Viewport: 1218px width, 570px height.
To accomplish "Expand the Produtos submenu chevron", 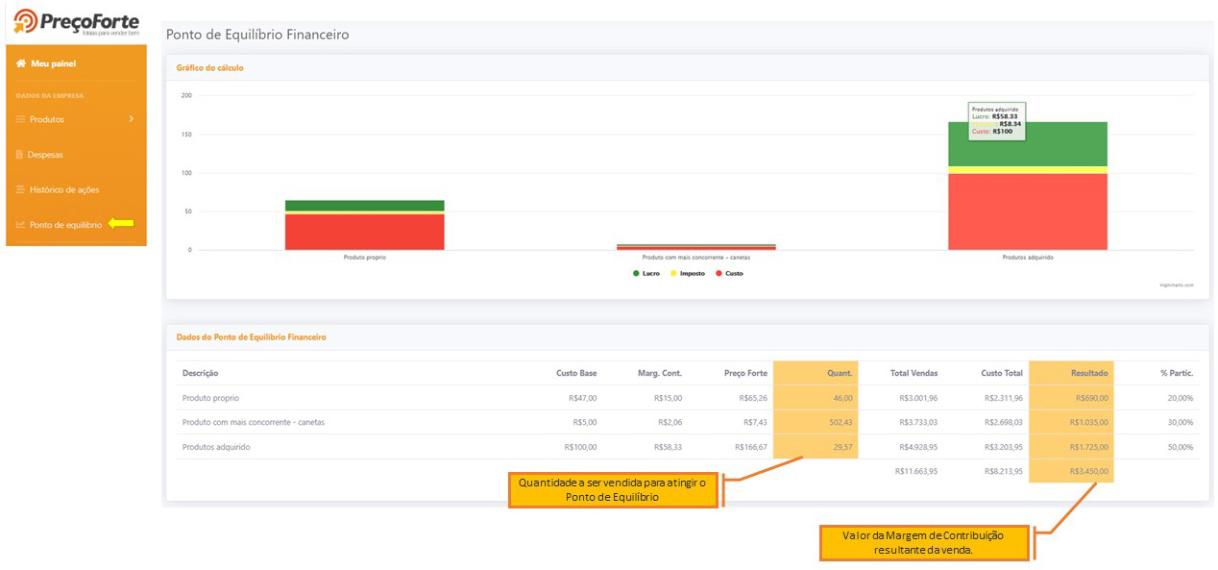I will pyautogui.click(x=131, y=119).
